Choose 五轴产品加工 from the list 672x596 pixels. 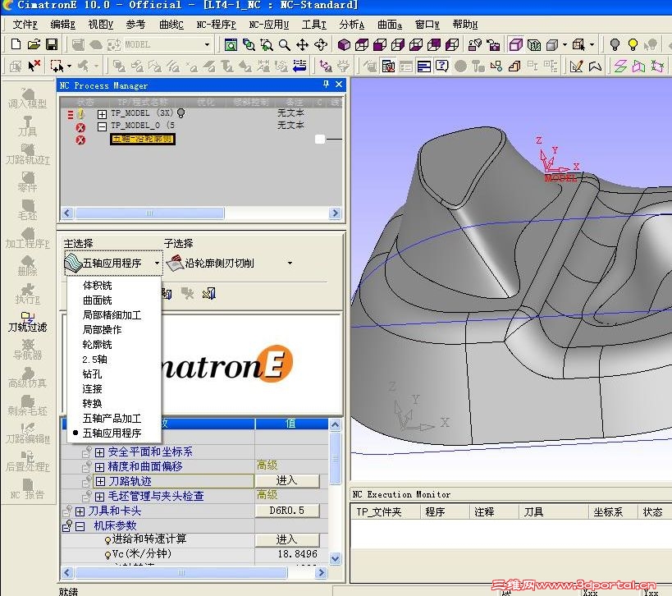tap(112, 419)
